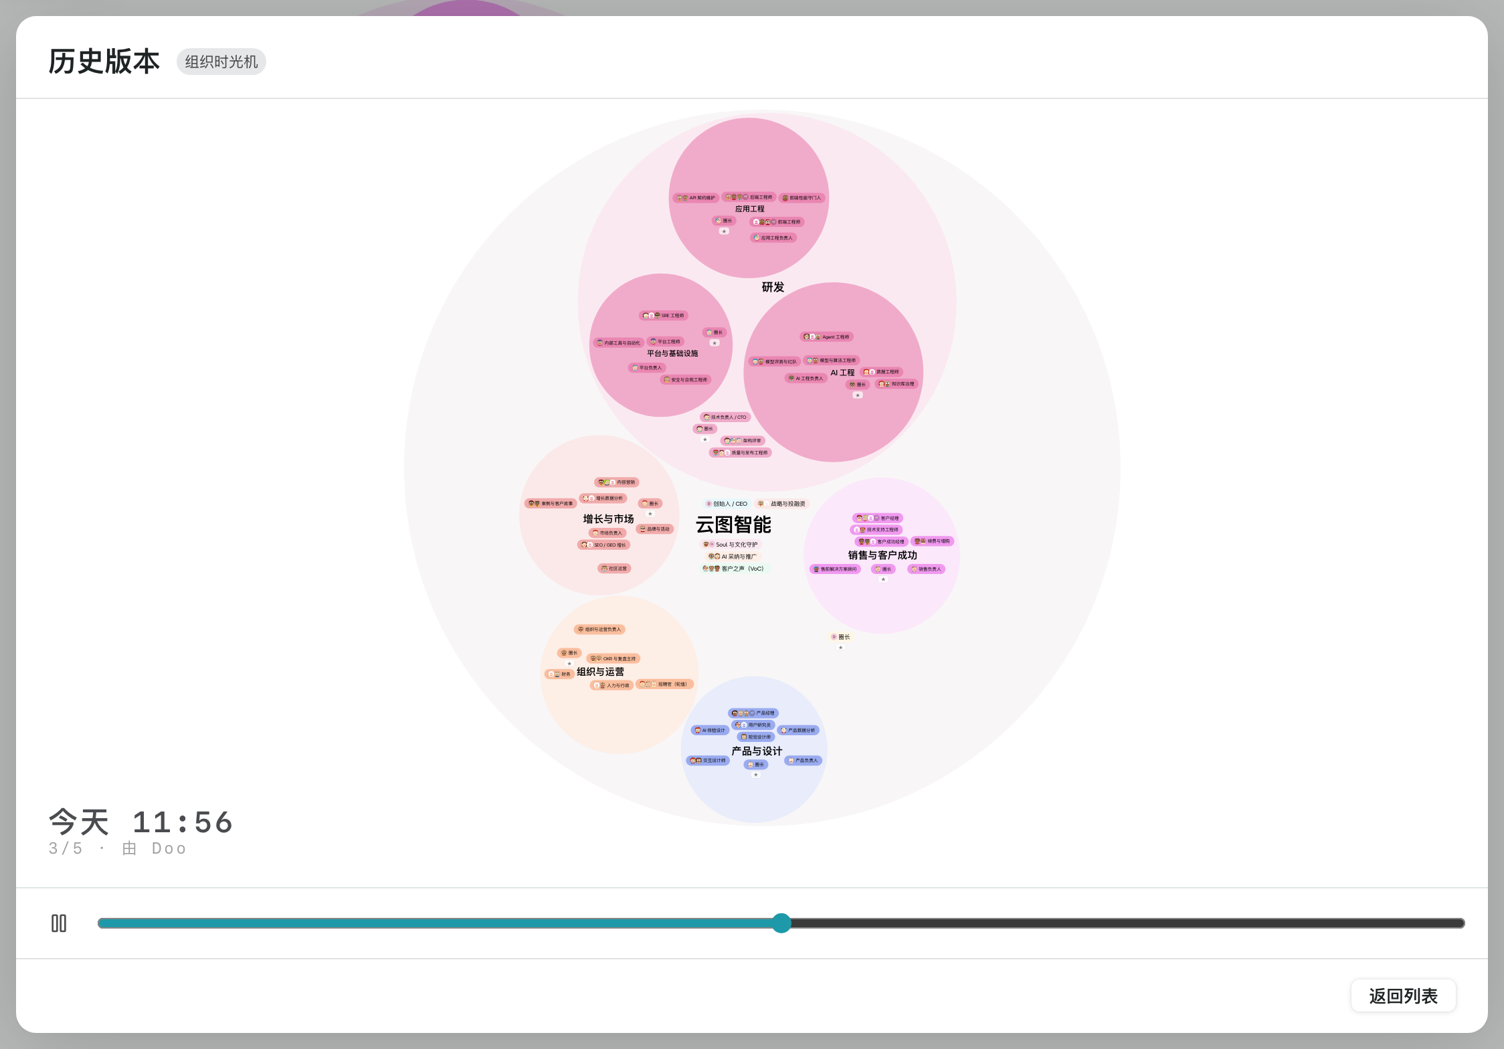The height and width of the screenshot is (1049, 1504).
Task: Select the 应用工程 circle label
Action: tap(749, 209)
